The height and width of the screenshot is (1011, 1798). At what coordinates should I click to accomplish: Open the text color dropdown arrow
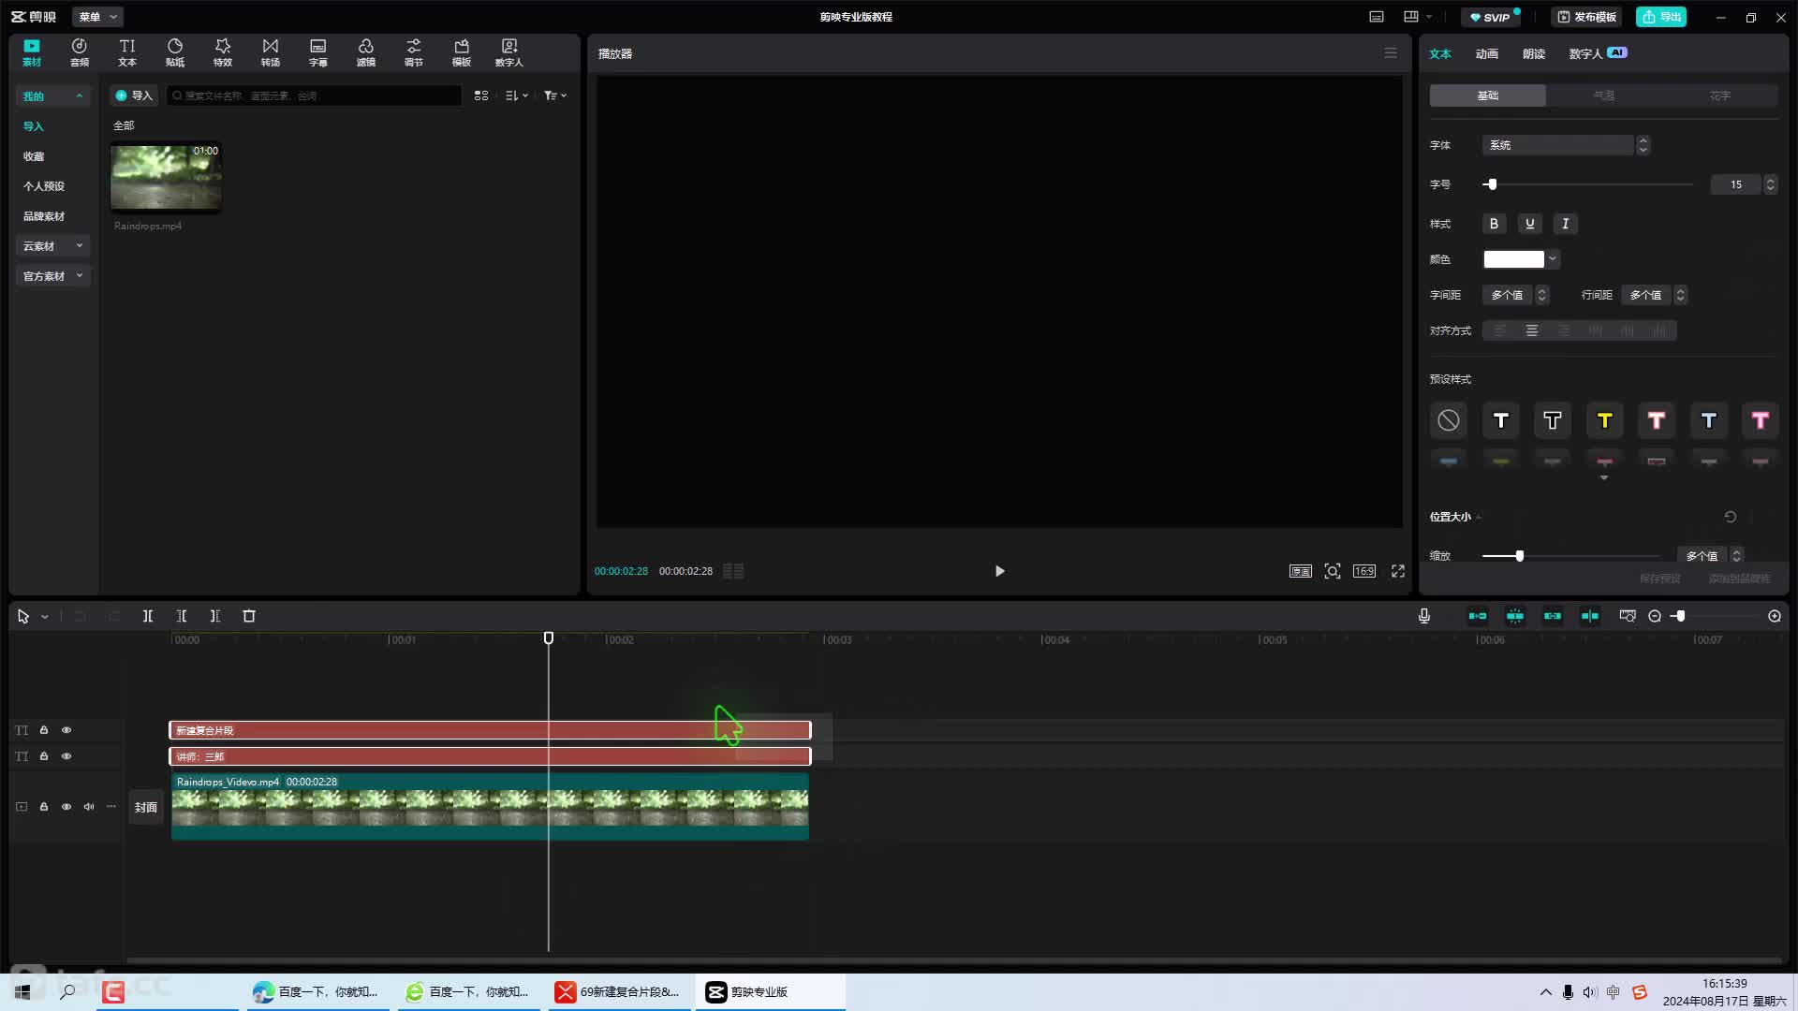[1553, 259]
